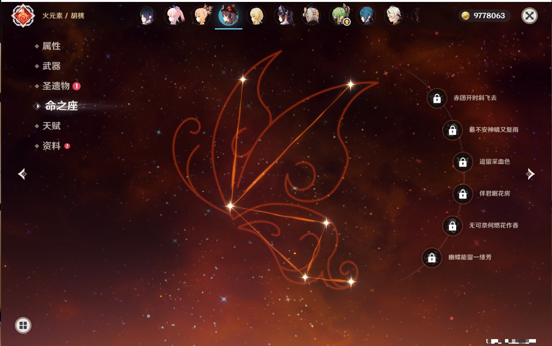Select the teal-blue-haired character portrait

pos(367,16)
